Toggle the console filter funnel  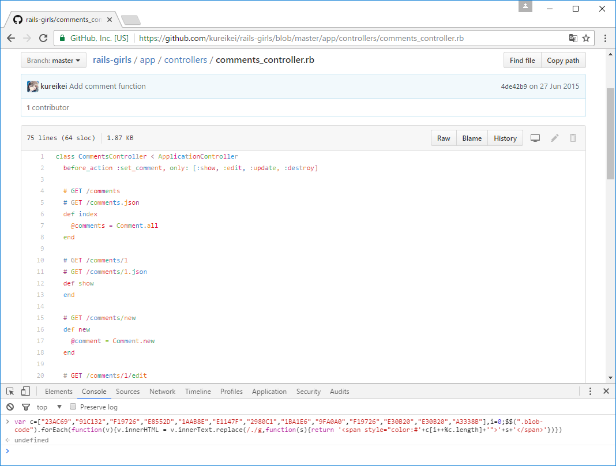tap(25, 407)
